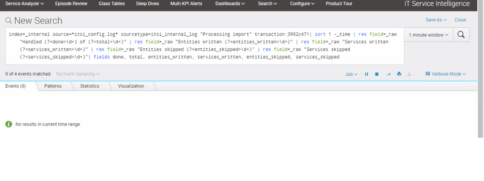Switch to the Visualization tab
This screenshot has width=484, height=181.
click(131, 86)
